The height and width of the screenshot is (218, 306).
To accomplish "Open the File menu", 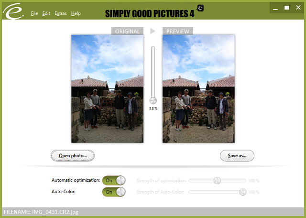I will coord(34,13).
